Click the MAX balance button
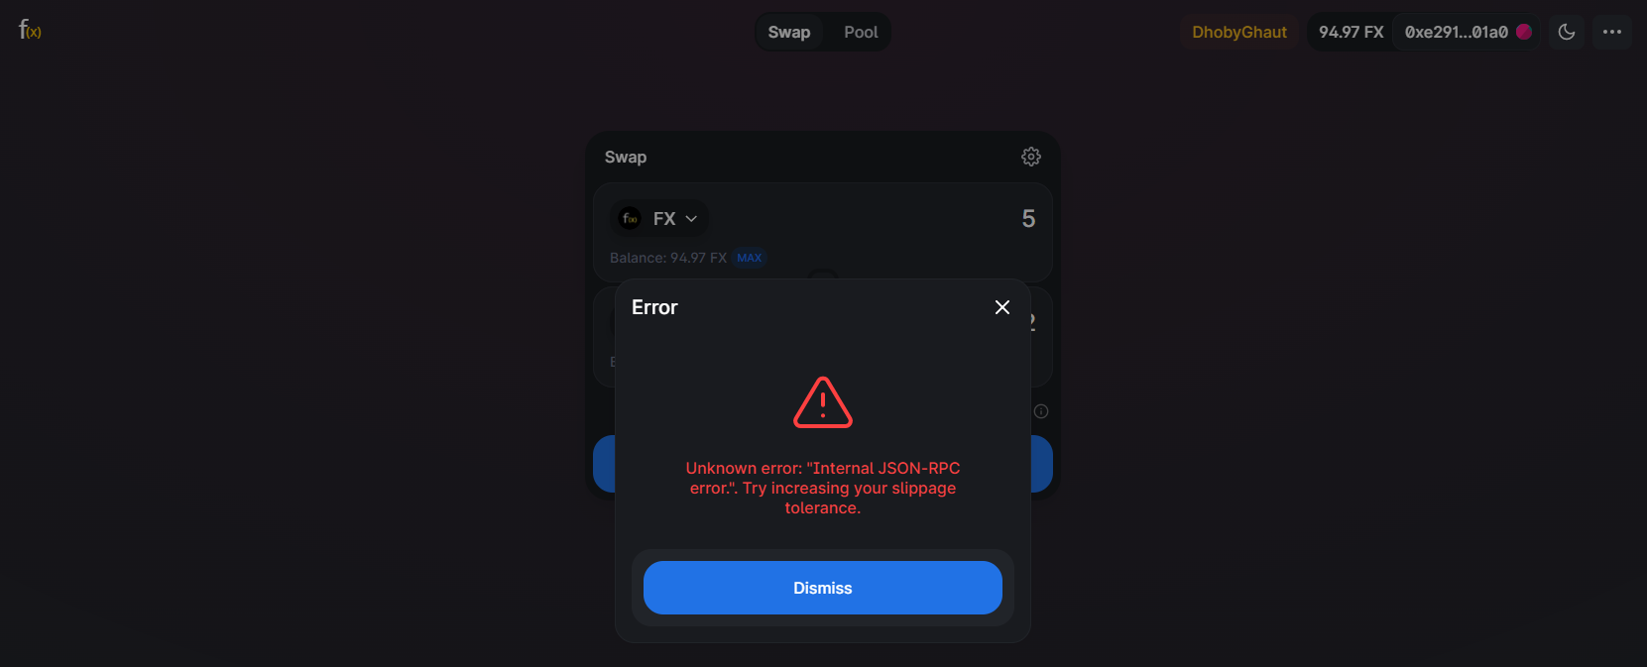 coord(750,258)
